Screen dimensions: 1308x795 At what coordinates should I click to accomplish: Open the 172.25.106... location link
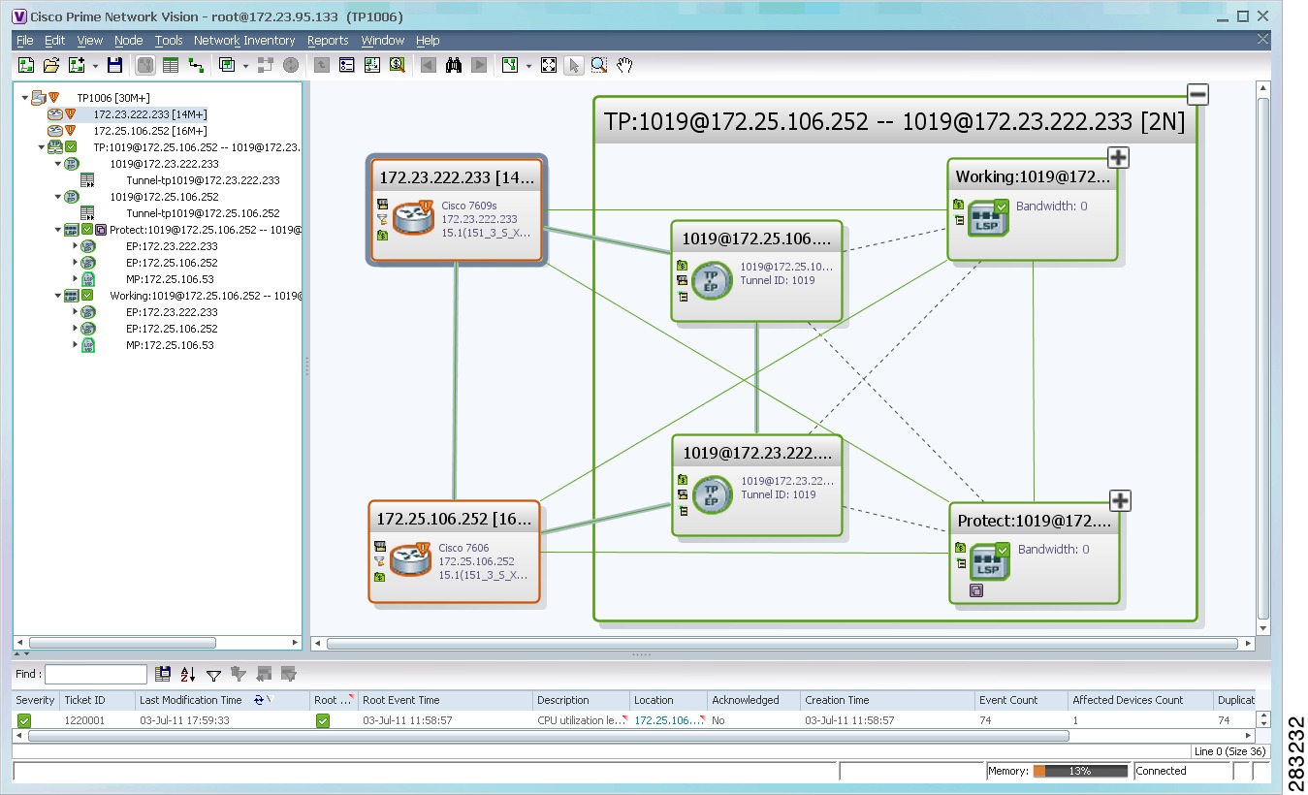click(663, 720)
